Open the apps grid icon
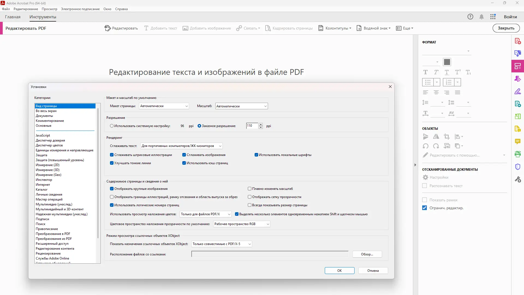Viewport: 524px width, 295px height. pyautogui.click(x=493, y=17)
